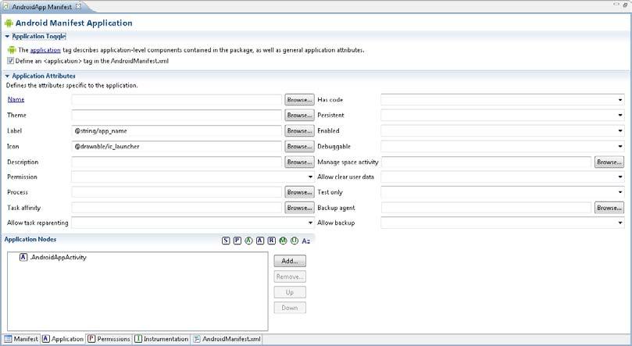Collapse the Application Toggle section
Viewport: 632px width, 346px height.
click(7, 36)
